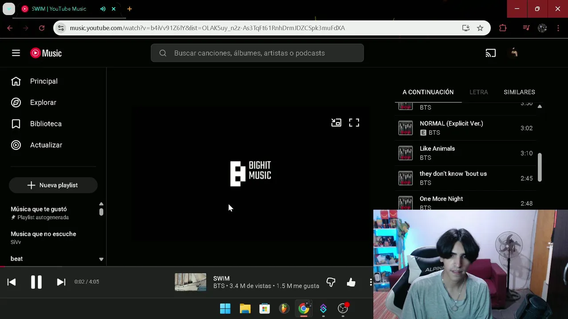Screen dimensions: 568x319
Task: Create a Nueva playlist
Action: (x=53, y=185)
